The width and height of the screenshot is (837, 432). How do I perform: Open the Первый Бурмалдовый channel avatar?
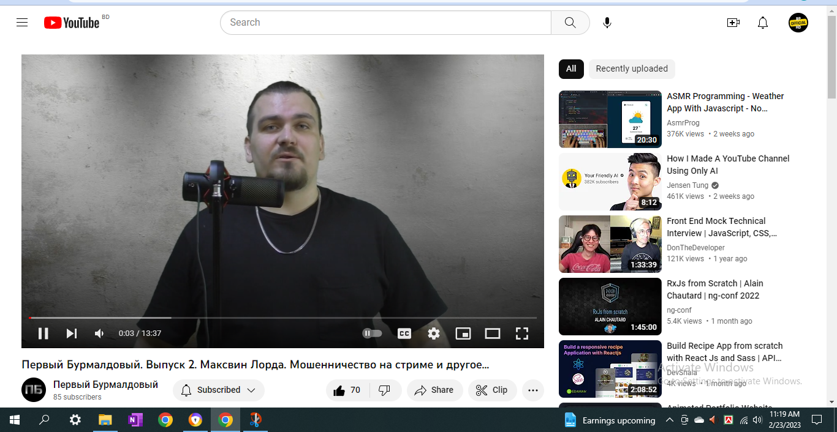(34, 390)
